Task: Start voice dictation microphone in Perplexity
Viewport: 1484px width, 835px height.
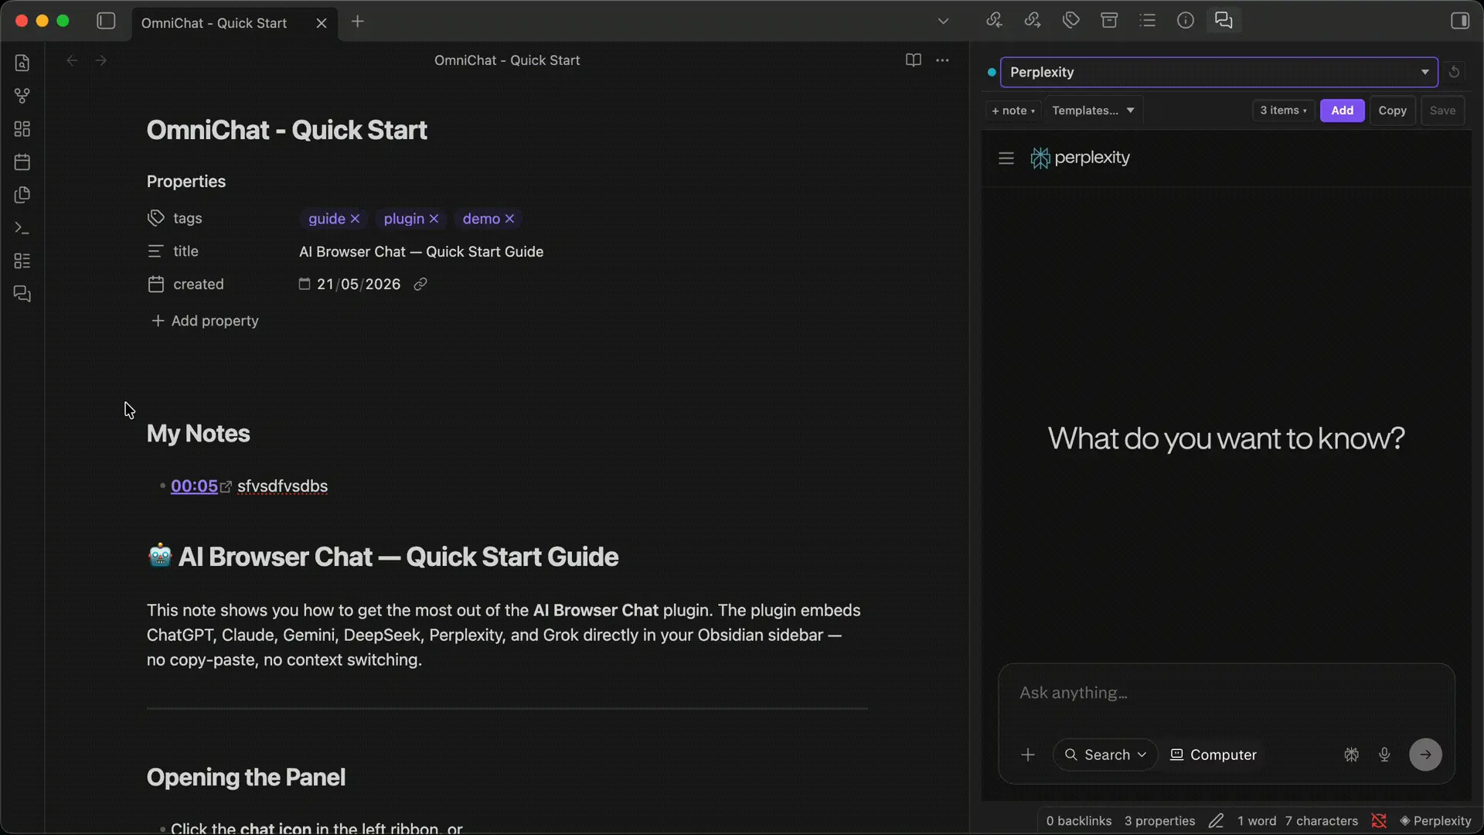Action: pos(1384,755)
